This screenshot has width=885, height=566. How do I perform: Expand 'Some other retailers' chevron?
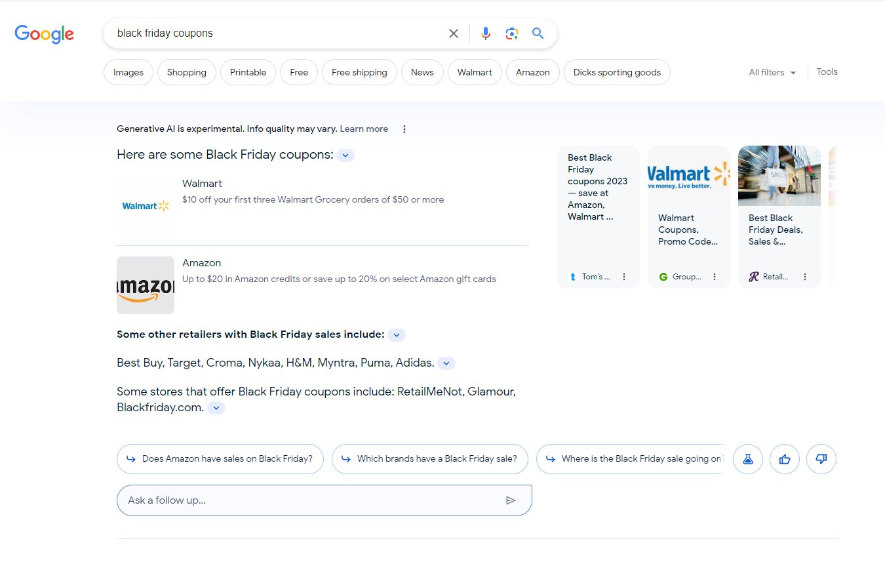coord(397,335)
